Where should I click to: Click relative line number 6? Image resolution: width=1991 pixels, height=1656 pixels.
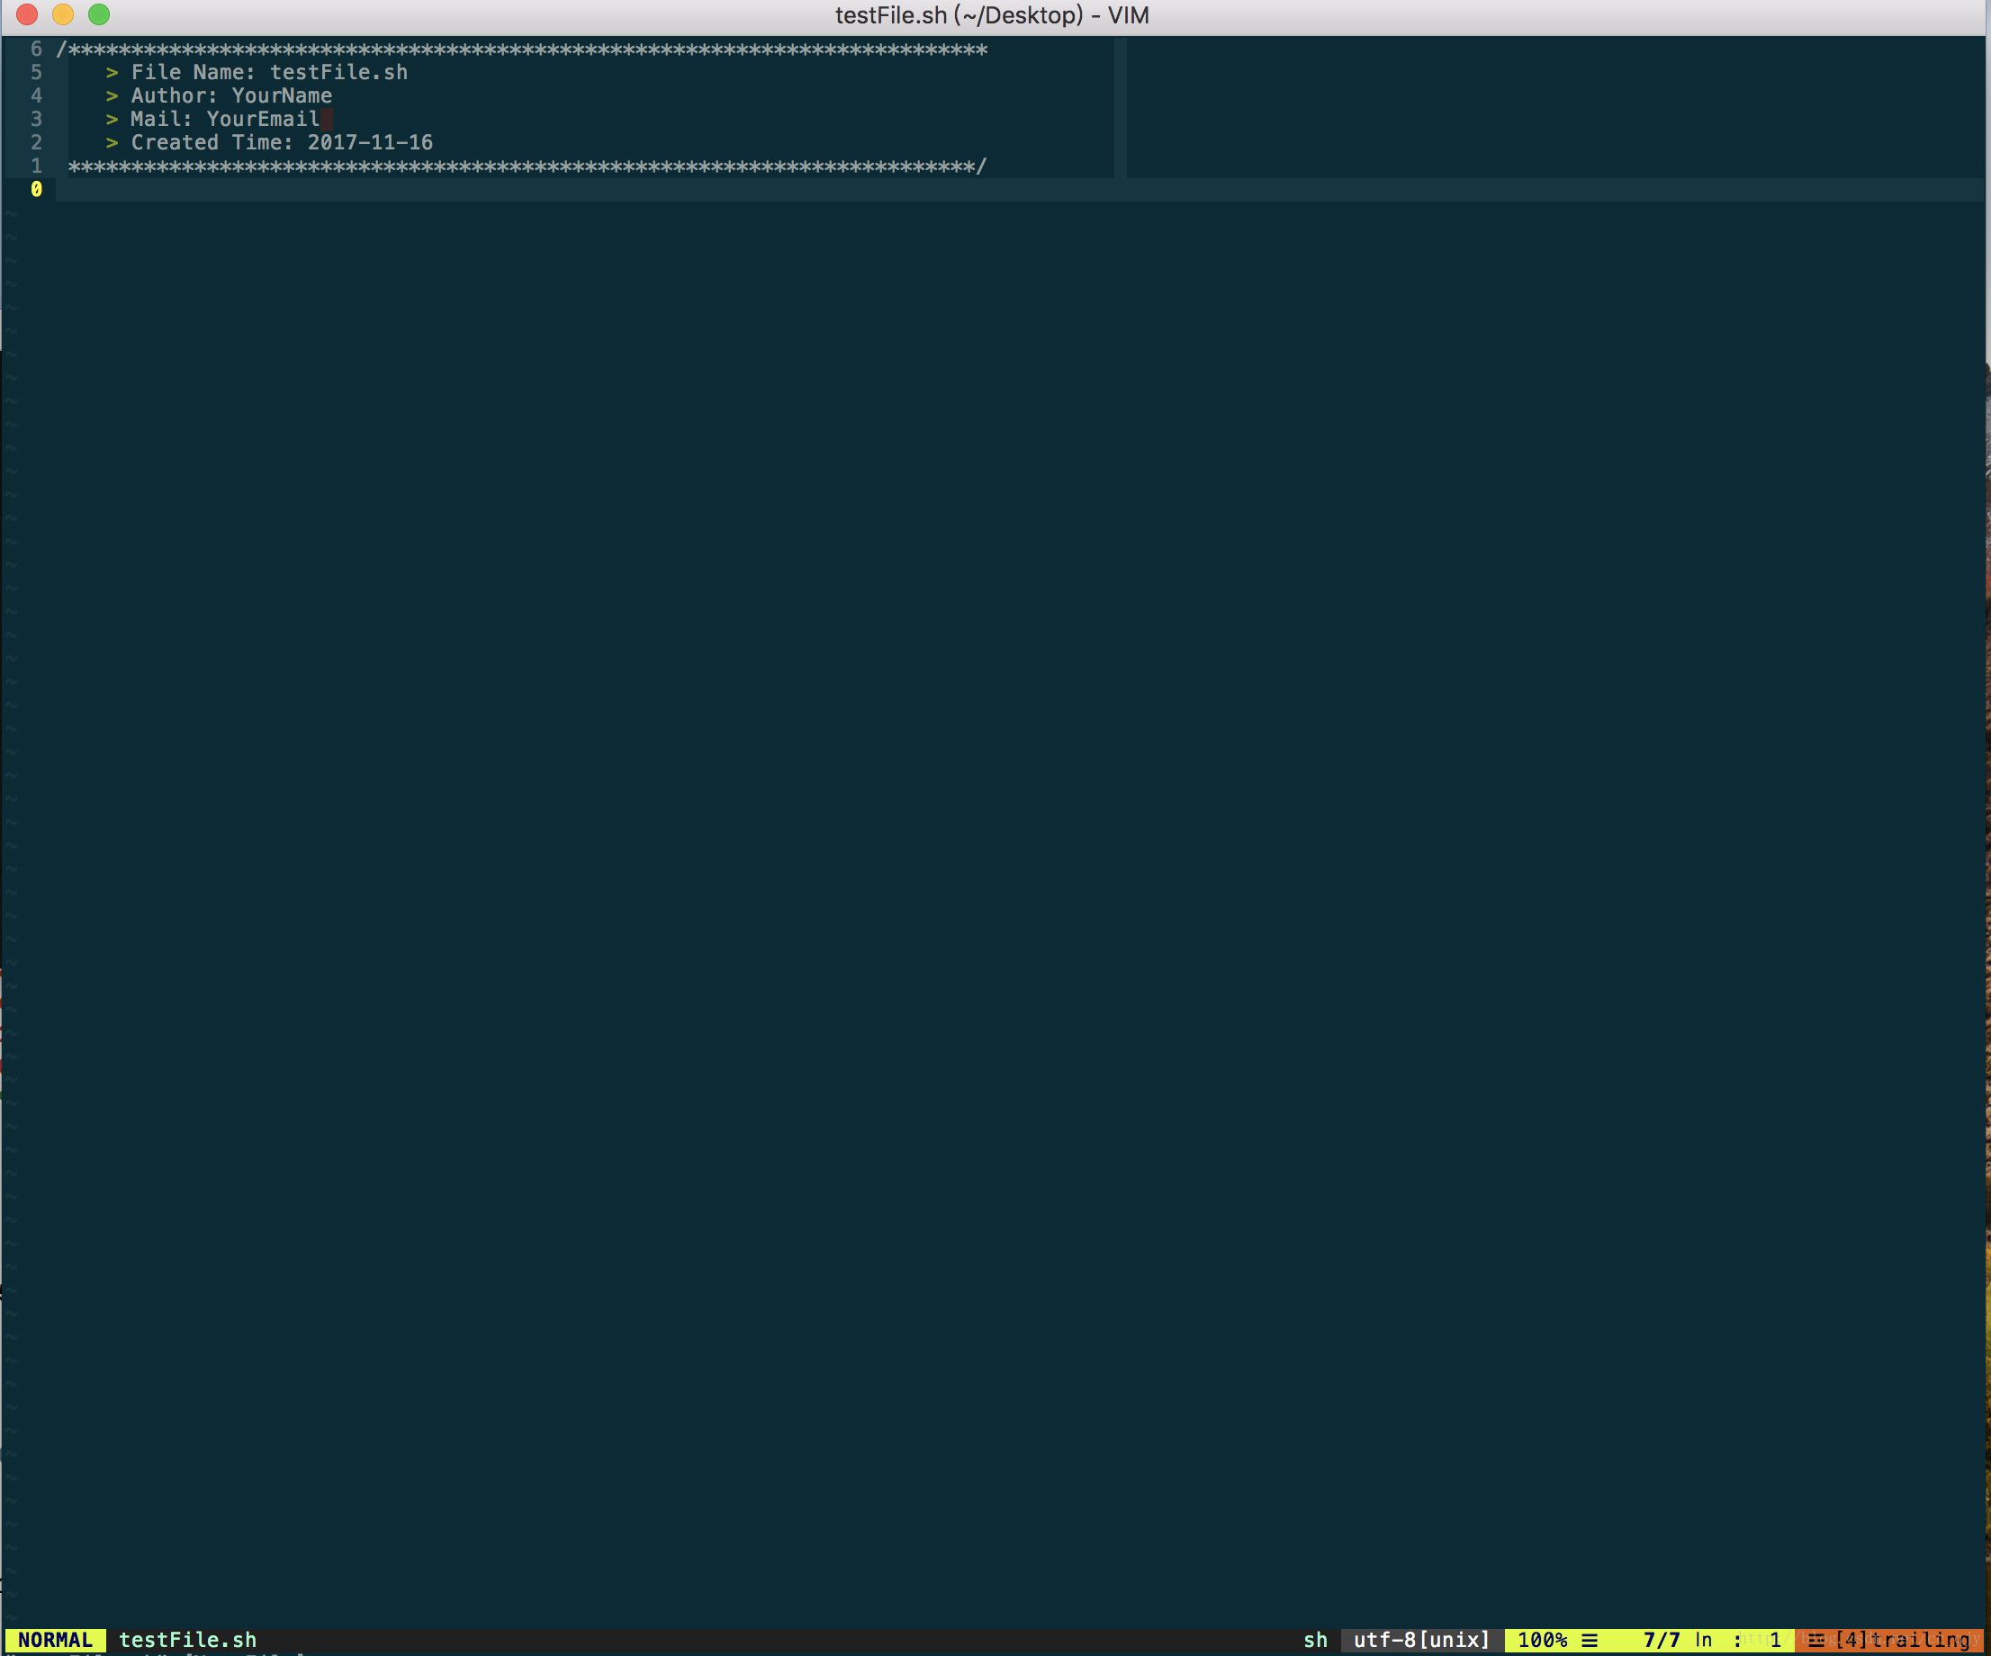click(x=36, y=49)
